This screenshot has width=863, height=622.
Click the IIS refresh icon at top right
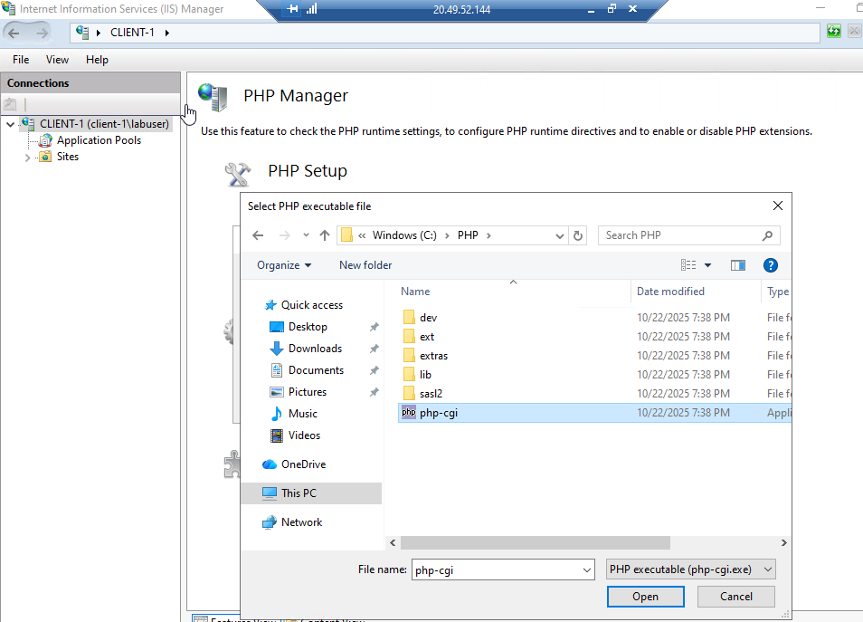coord(834,32)
